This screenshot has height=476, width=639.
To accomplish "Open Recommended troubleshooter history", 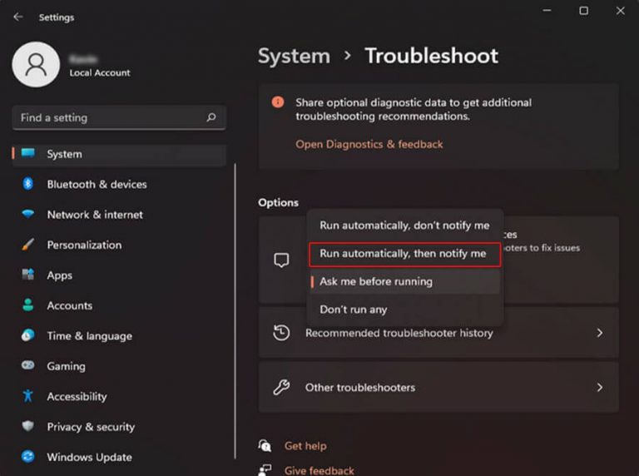I will point(438,333).
